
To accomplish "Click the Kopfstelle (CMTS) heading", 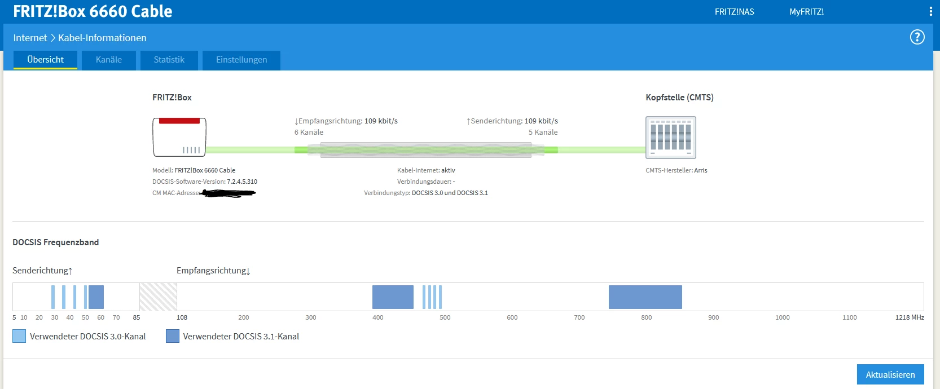I will coord(679,98).
